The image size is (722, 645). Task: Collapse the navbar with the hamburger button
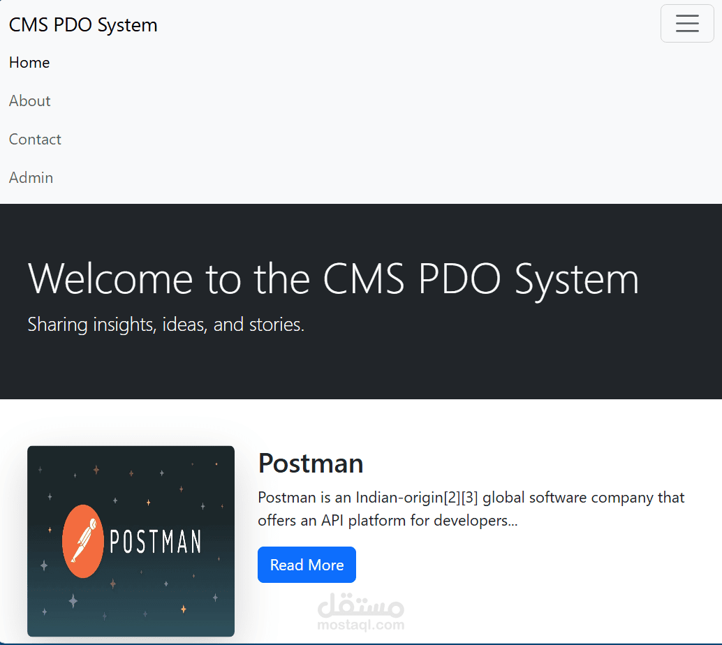[687, 23]
